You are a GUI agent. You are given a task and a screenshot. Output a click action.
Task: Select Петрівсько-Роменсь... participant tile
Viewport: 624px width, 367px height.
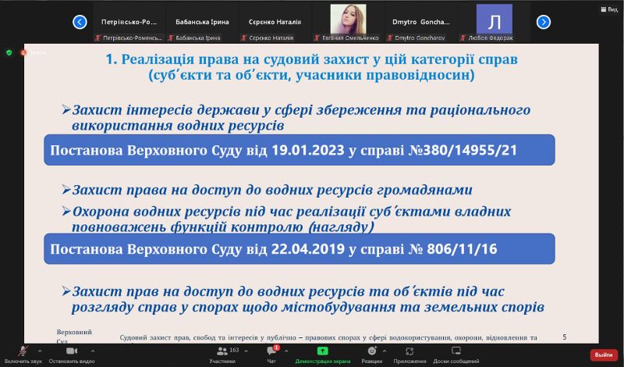129,23
